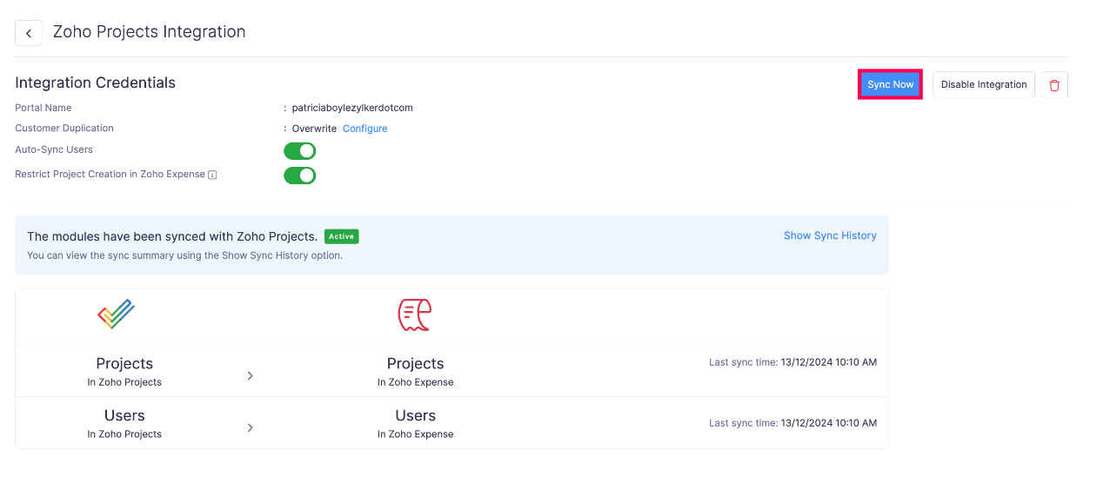1110x497 pixels.
Task: Click the Disable Integration button
Action: [984, 84]
